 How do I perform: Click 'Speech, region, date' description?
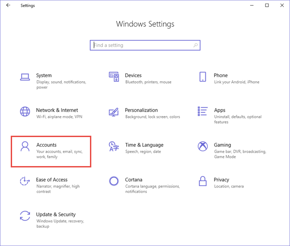pos(143,151)
